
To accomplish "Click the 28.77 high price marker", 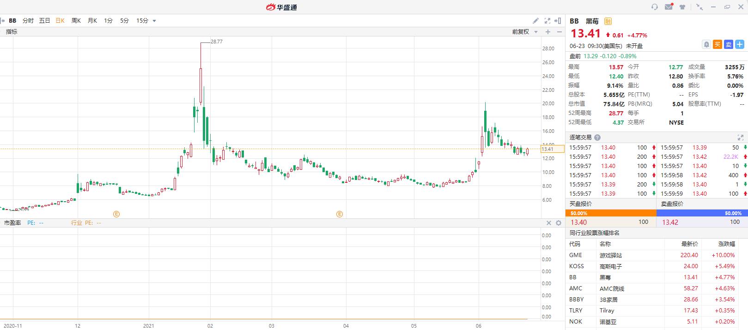I will pyautogui.click(x=216, y=42).
